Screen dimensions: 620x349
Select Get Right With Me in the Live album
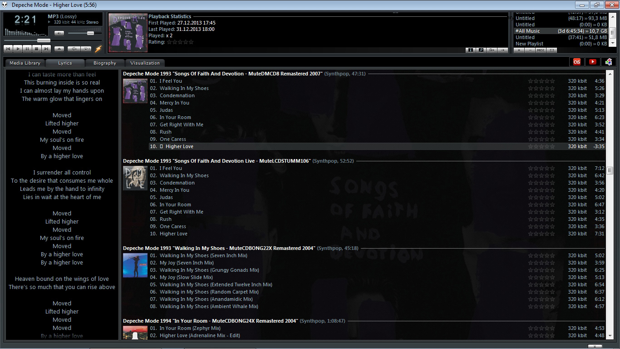(377, 212)
